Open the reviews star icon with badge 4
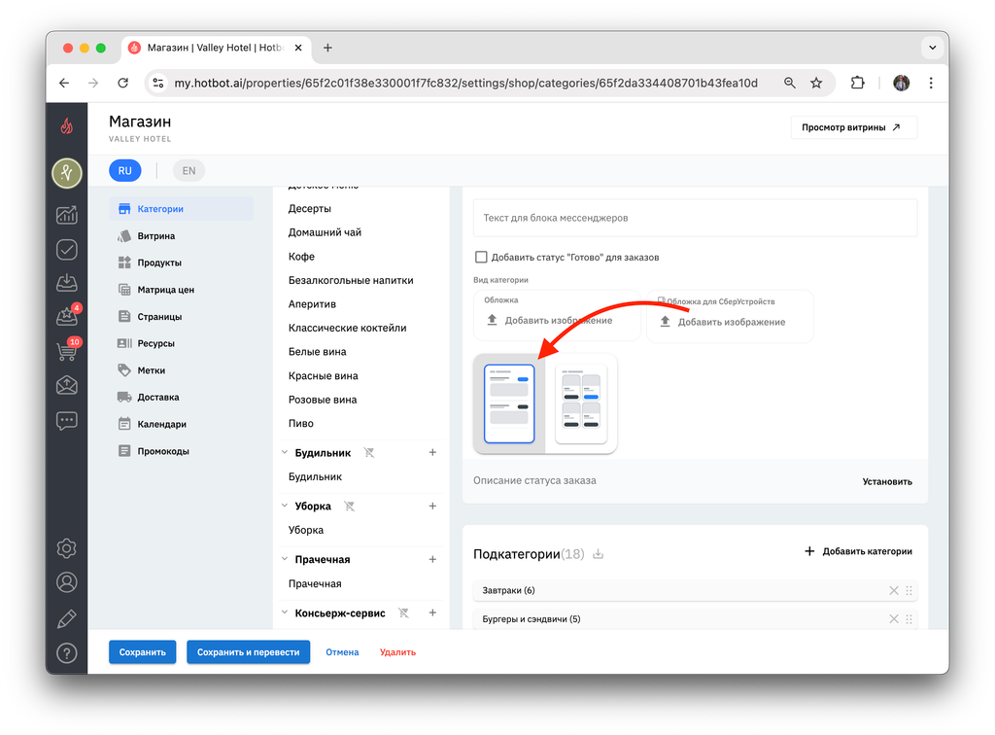 coord(67,315)
